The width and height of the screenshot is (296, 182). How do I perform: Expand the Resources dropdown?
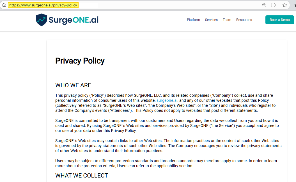click(244, 20)
